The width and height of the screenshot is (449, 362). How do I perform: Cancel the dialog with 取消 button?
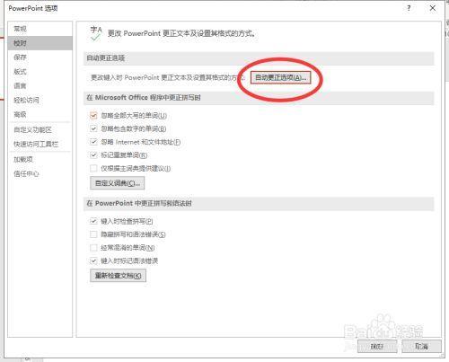(421, 347)
